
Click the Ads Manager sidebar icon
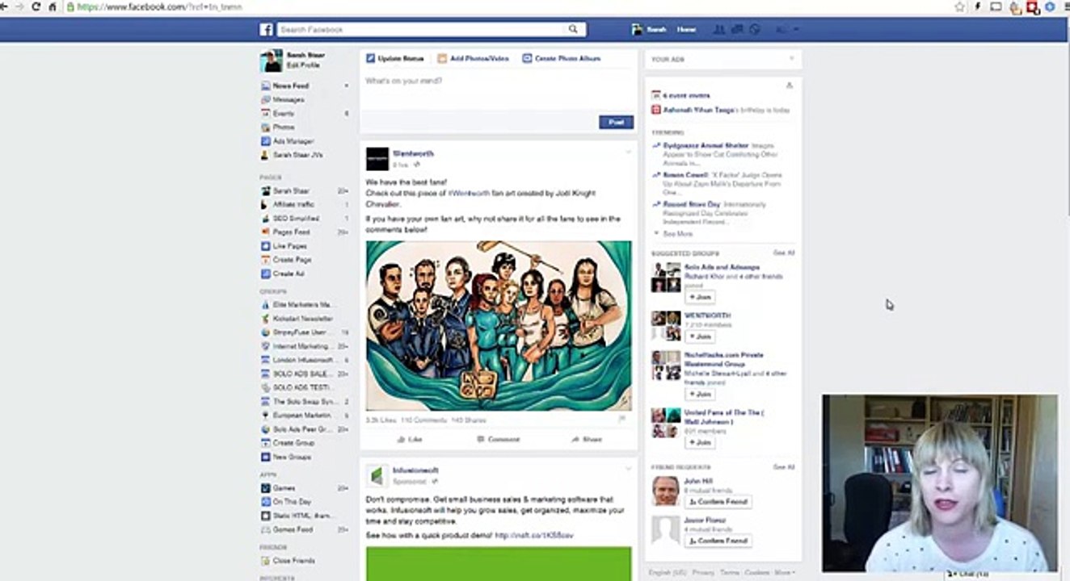click(x=265, y=141)
